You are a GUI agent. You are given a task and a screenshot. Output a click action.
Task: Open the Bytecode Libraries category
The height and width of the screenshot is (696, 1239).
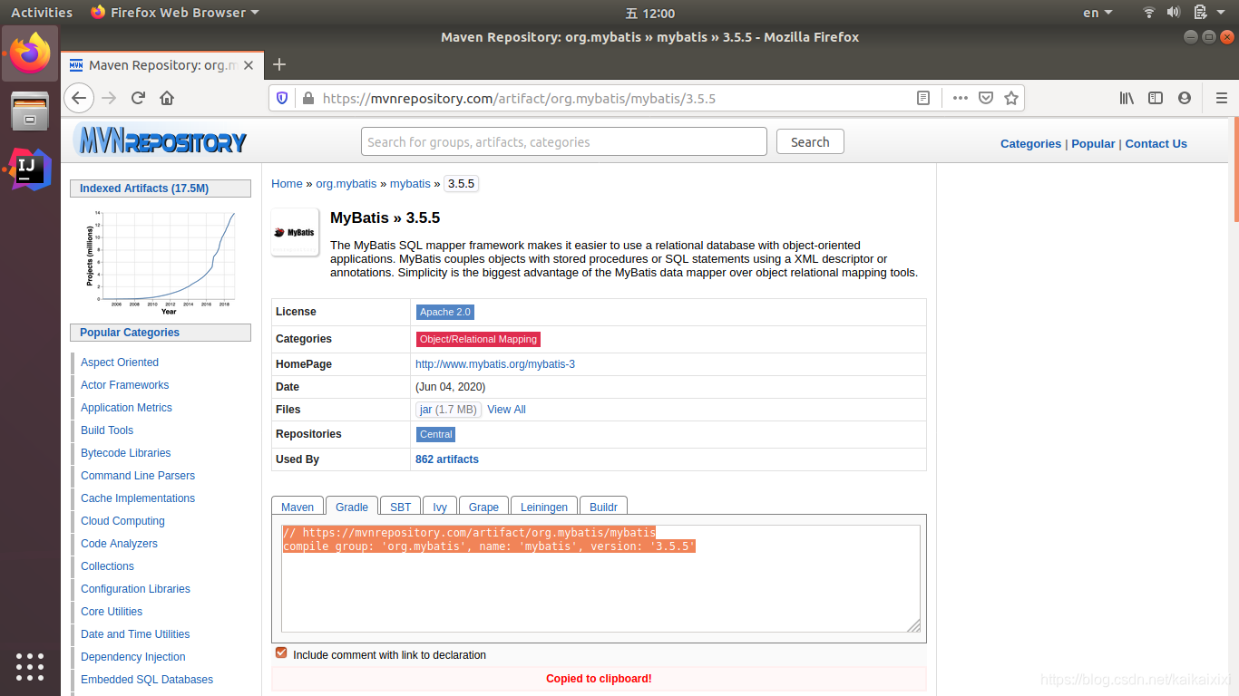point(125,453)
